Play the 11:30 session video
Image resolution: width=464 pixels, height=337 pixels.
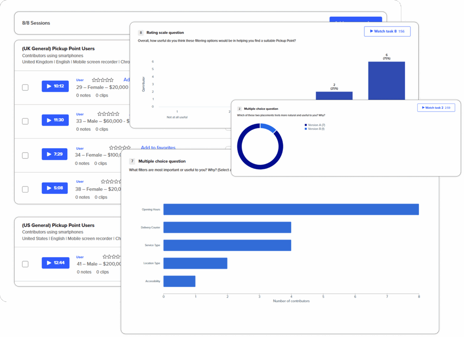(55, 120)
